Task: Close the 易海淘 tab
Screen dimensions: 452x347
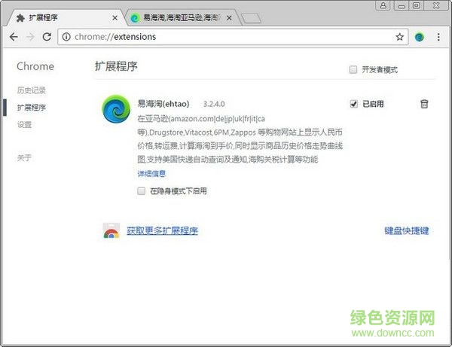Action: click(x=229, y=18)
